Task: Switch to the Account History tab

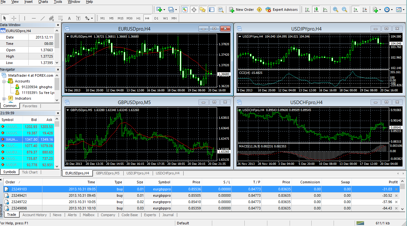Action: (34, 215)
